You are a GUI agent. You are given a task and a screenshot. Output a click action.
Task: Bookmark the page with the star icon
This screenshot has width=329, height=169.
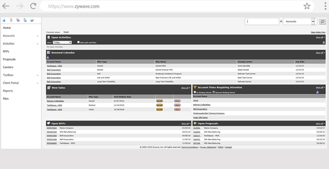307,6
